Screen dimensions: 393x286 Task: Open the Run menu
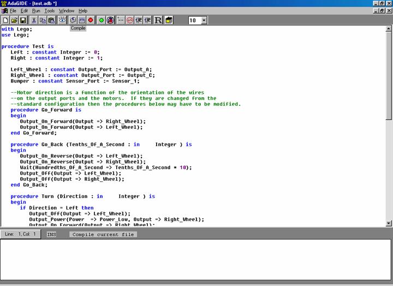(x=36, y=11)
